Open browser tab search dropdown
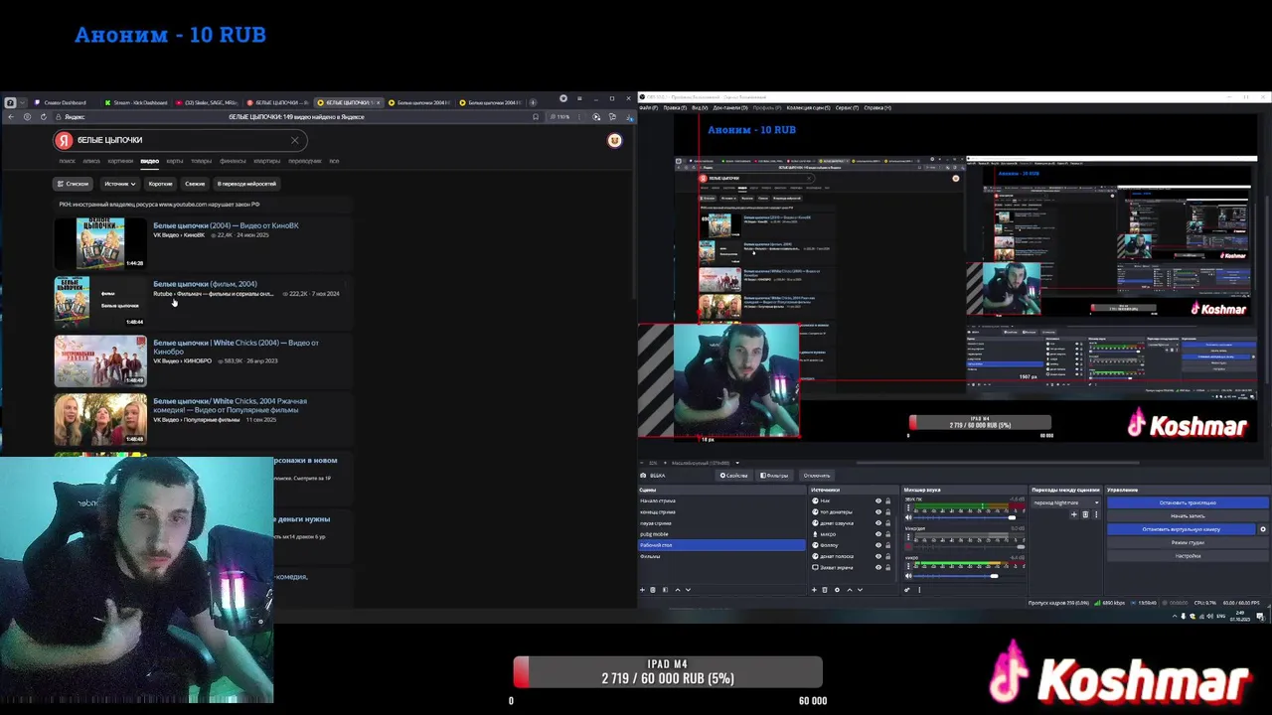Image resolution: width=1272 pixels, height=715 pixels. 22,102
